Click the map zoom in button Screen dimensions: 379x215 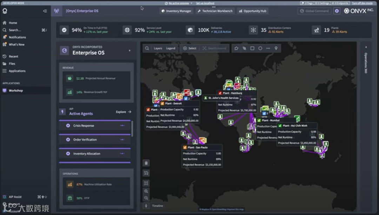point(146,191)
